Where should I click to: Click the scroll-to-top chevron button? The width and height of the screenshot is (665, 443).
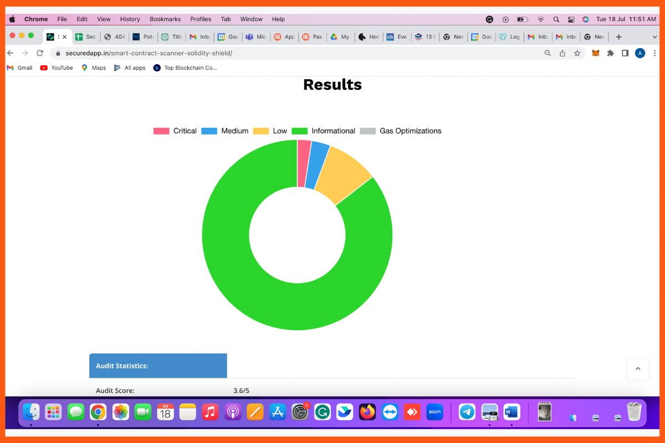click(638, 369)
